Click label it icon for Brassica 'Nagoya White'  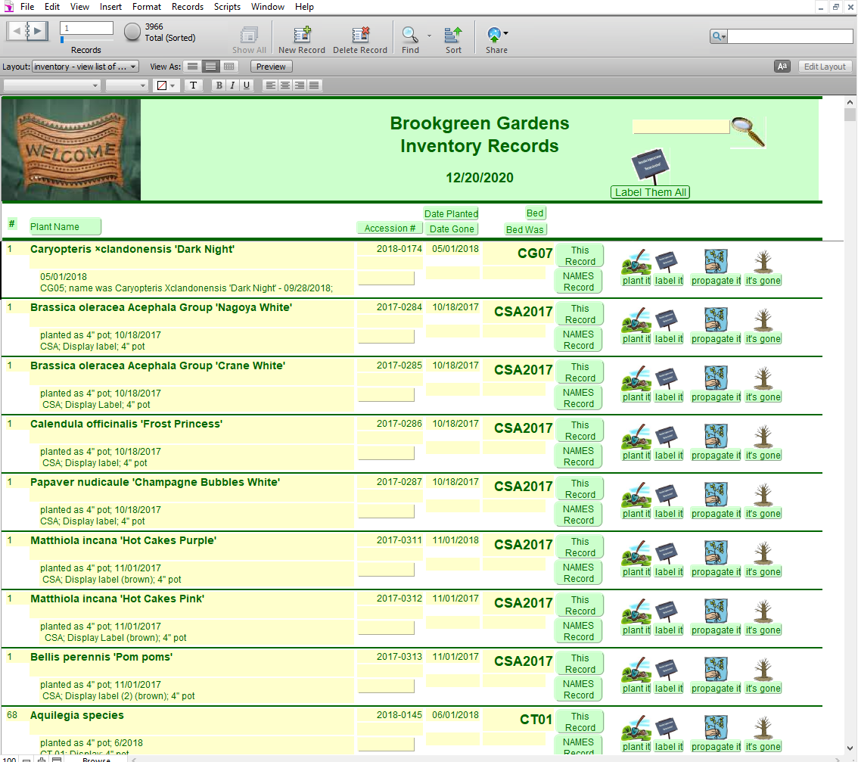[667, 320]
